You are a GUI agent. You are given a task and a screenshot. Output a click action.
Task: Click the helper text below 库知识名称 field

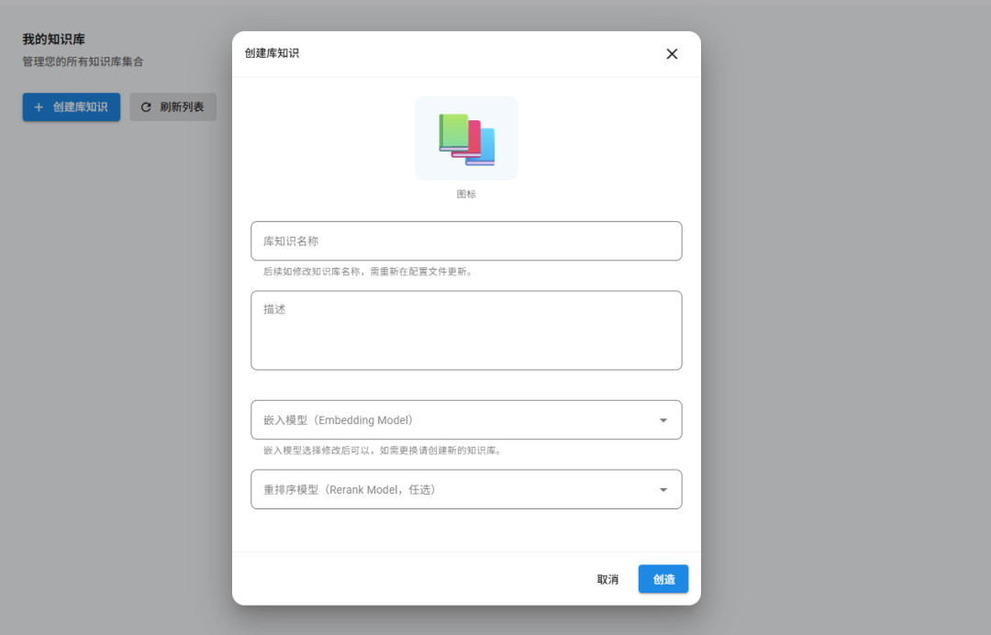tap(368, 272)
